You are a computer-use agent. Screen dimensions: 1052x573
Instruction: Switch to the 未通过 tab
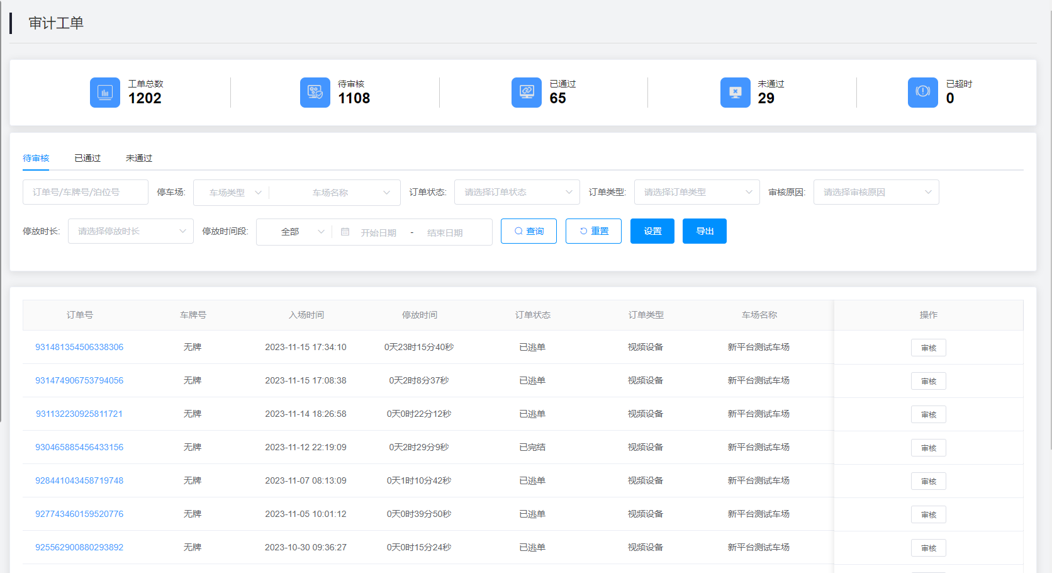click(x=138, y=158)
